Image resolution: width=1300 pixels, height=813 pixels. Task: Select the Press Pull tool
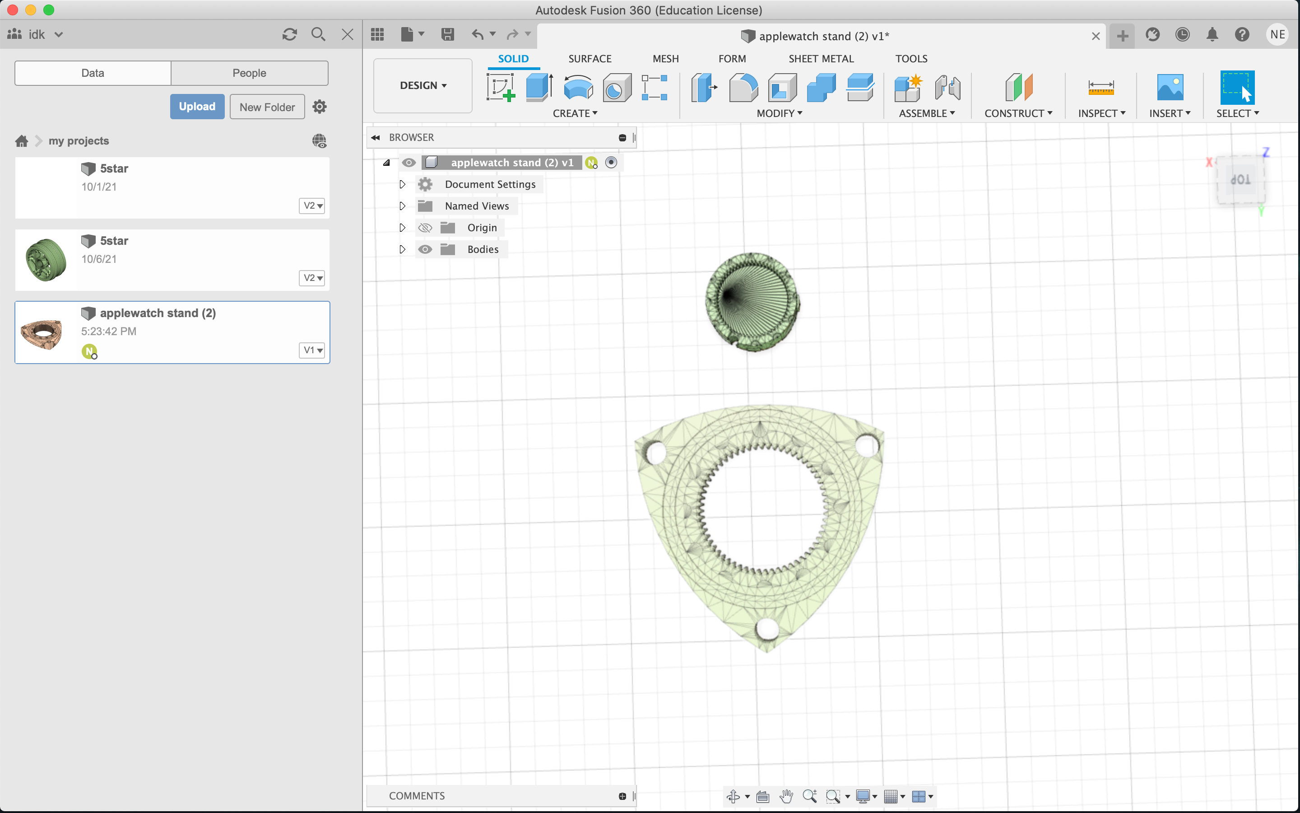704,88
